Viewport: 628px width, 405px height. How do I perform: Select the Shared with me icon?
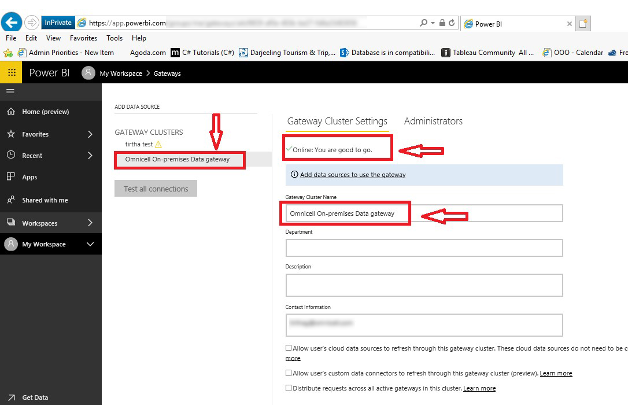coord(10,200)
